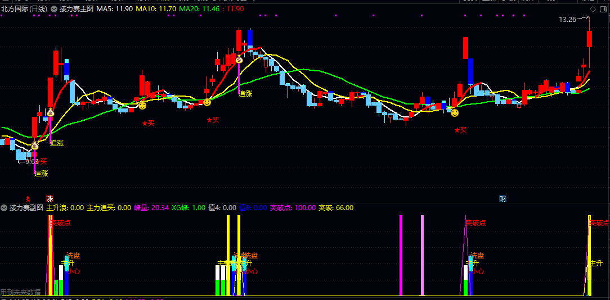Screen dimensions: 610x300
Task: Click the money bag icon above pink 追涨 line at peak
Action: click(239, 60)
